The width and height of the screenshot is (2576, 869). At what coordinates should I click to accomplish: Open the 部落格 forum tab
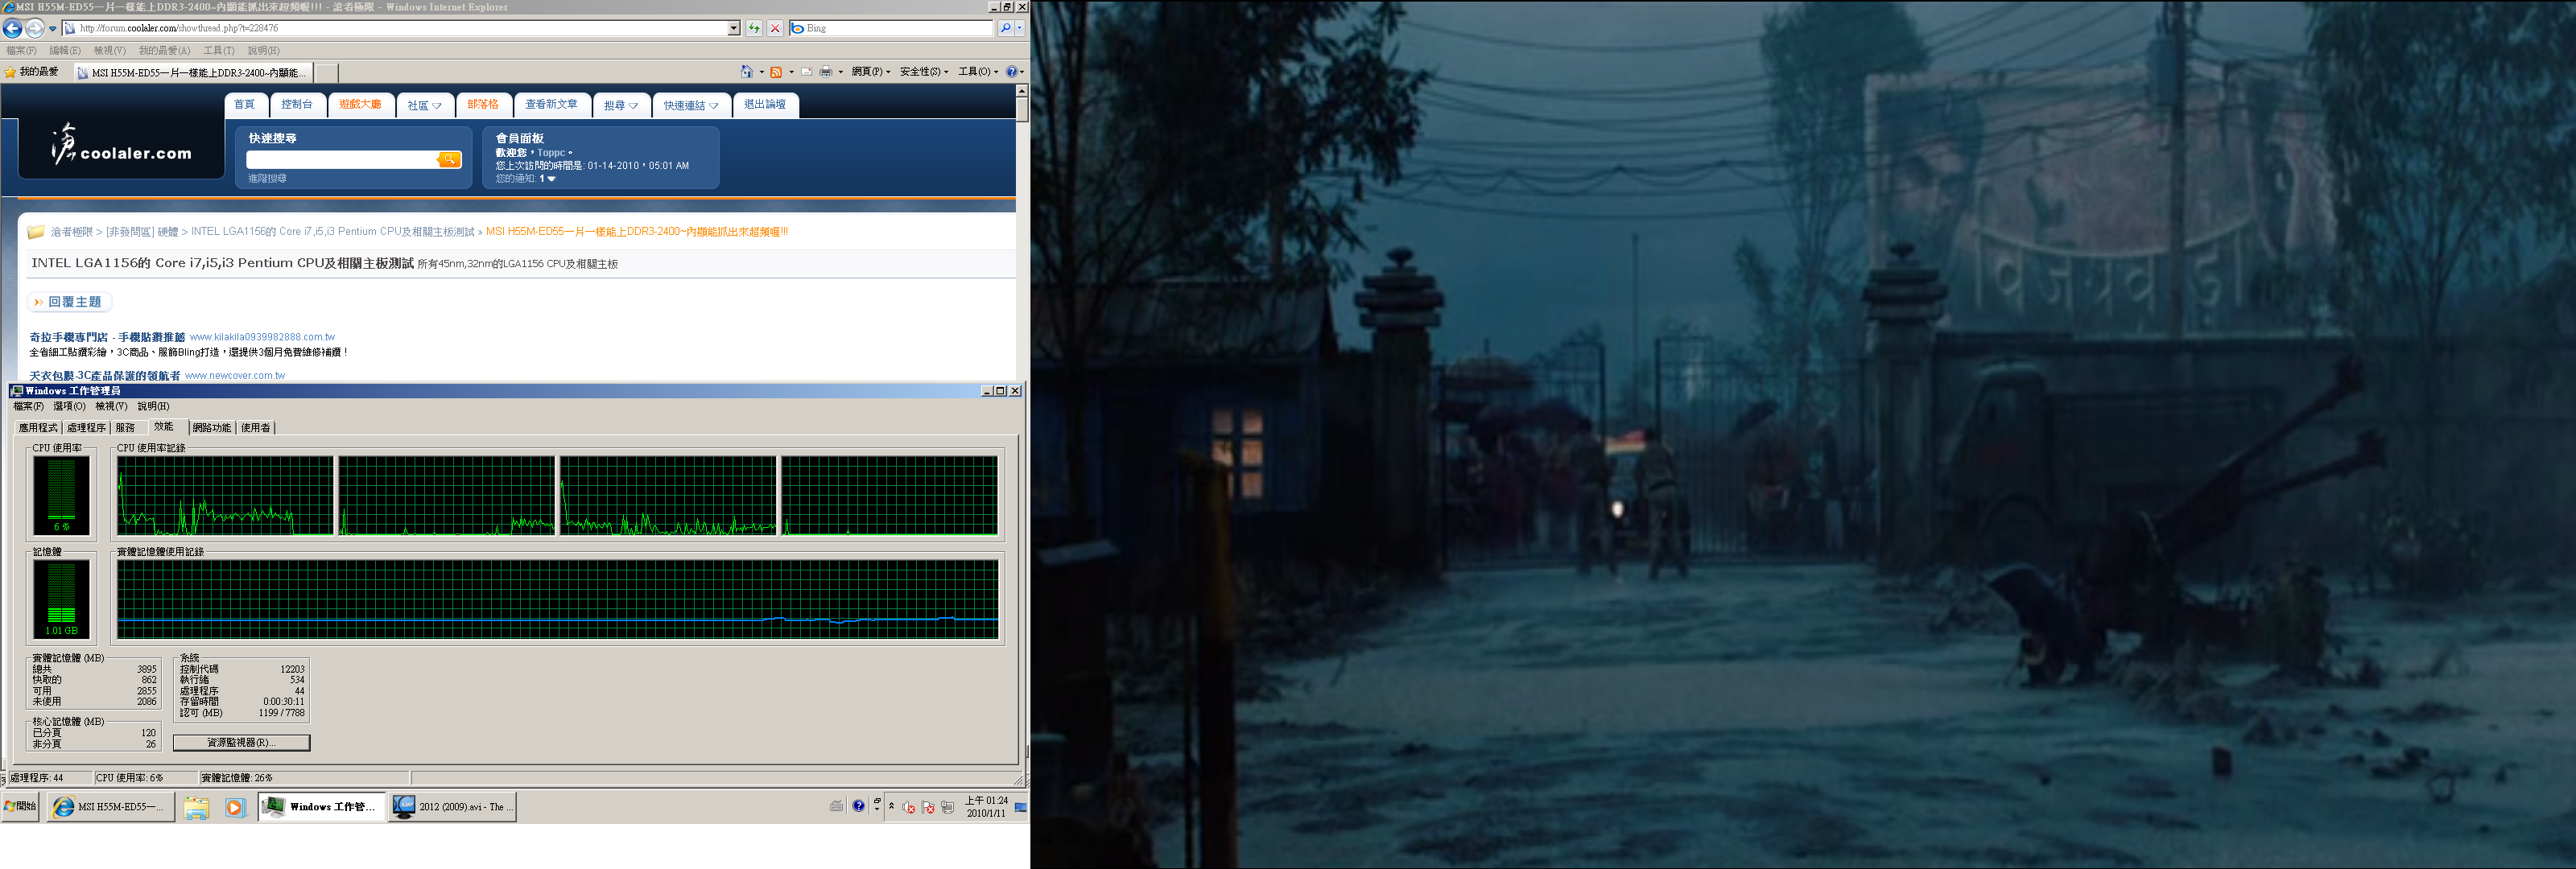click(x=483, y=104)
